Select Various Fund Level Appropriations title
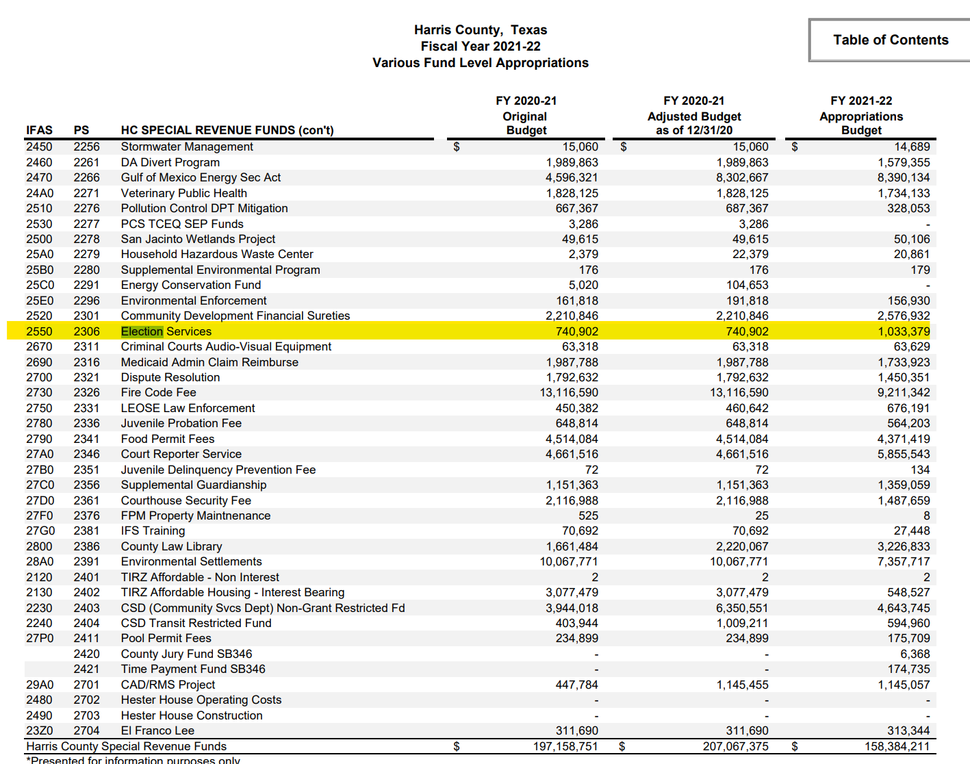Image resolution: width=970 pixels, height=764 pixels. click(481, 62)
